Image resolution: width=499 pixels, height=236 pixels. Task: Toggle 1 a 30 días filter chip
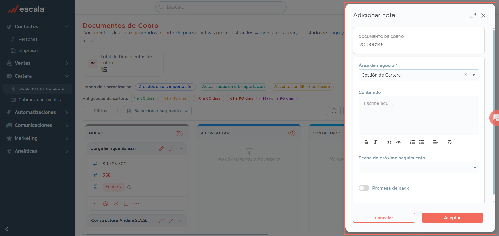tap(144, 98)
